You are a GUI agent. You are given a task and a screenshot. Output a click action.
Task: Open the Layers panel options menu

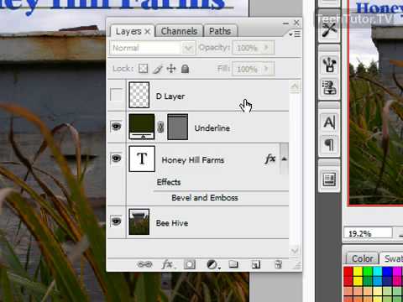pos(295,34)
